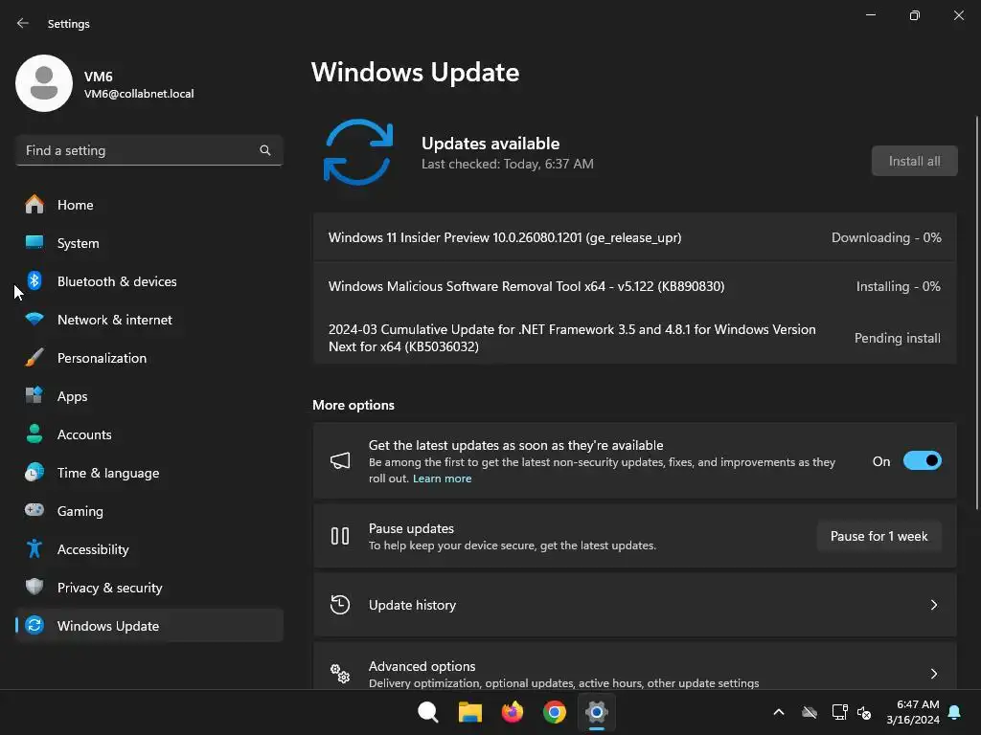Click the VM6@collabnet.local account name
Viewport: 981px width, 735px height.
(x=139, y=94)
